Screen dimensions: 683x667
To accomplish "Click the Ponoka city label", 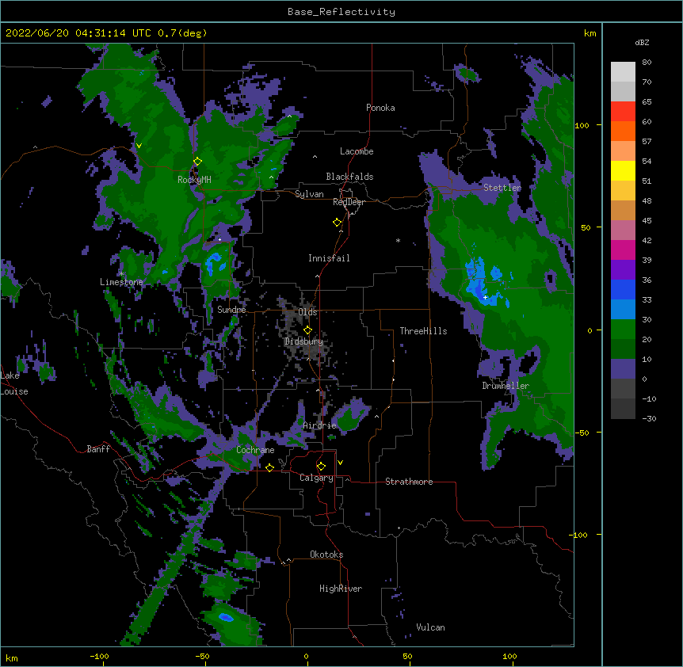I will point(380,108).
